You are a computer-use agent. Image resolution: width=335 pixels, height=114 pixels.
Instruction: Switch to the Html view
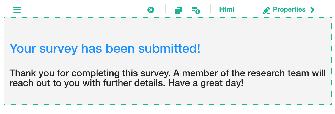coord(227,9)
